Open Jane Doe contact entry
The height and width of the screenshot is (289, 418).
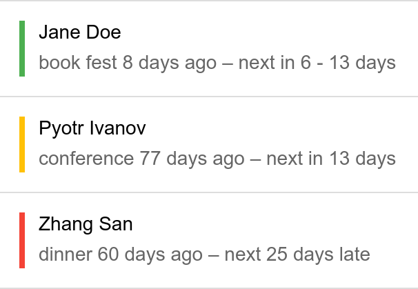pos(209,48)
